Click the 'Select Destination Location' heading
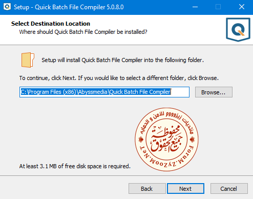The height and width of the screenshot is (199, 253). point(51,24)
